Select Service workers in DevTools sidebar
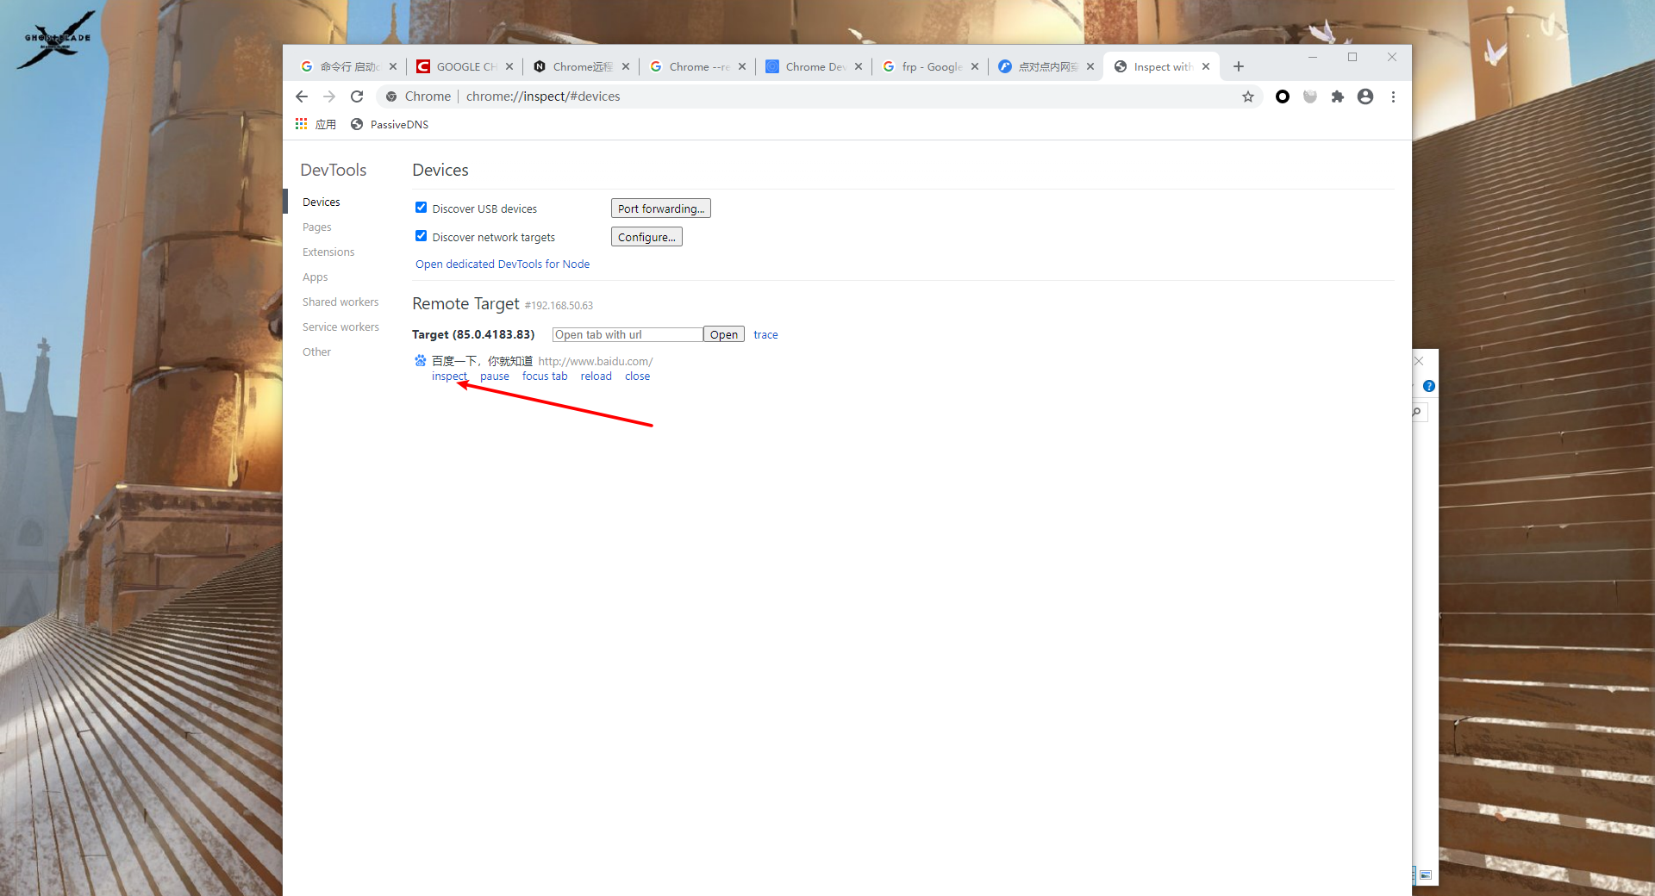Screen dimensions: 1655x896 (x=340, y=327)
